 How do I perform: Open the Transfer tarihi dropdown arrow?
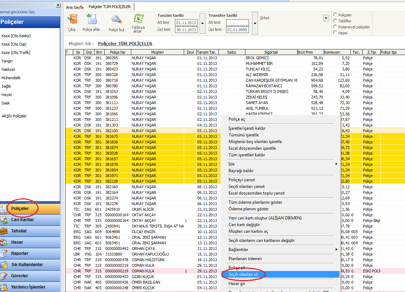[x=255, y=23]
